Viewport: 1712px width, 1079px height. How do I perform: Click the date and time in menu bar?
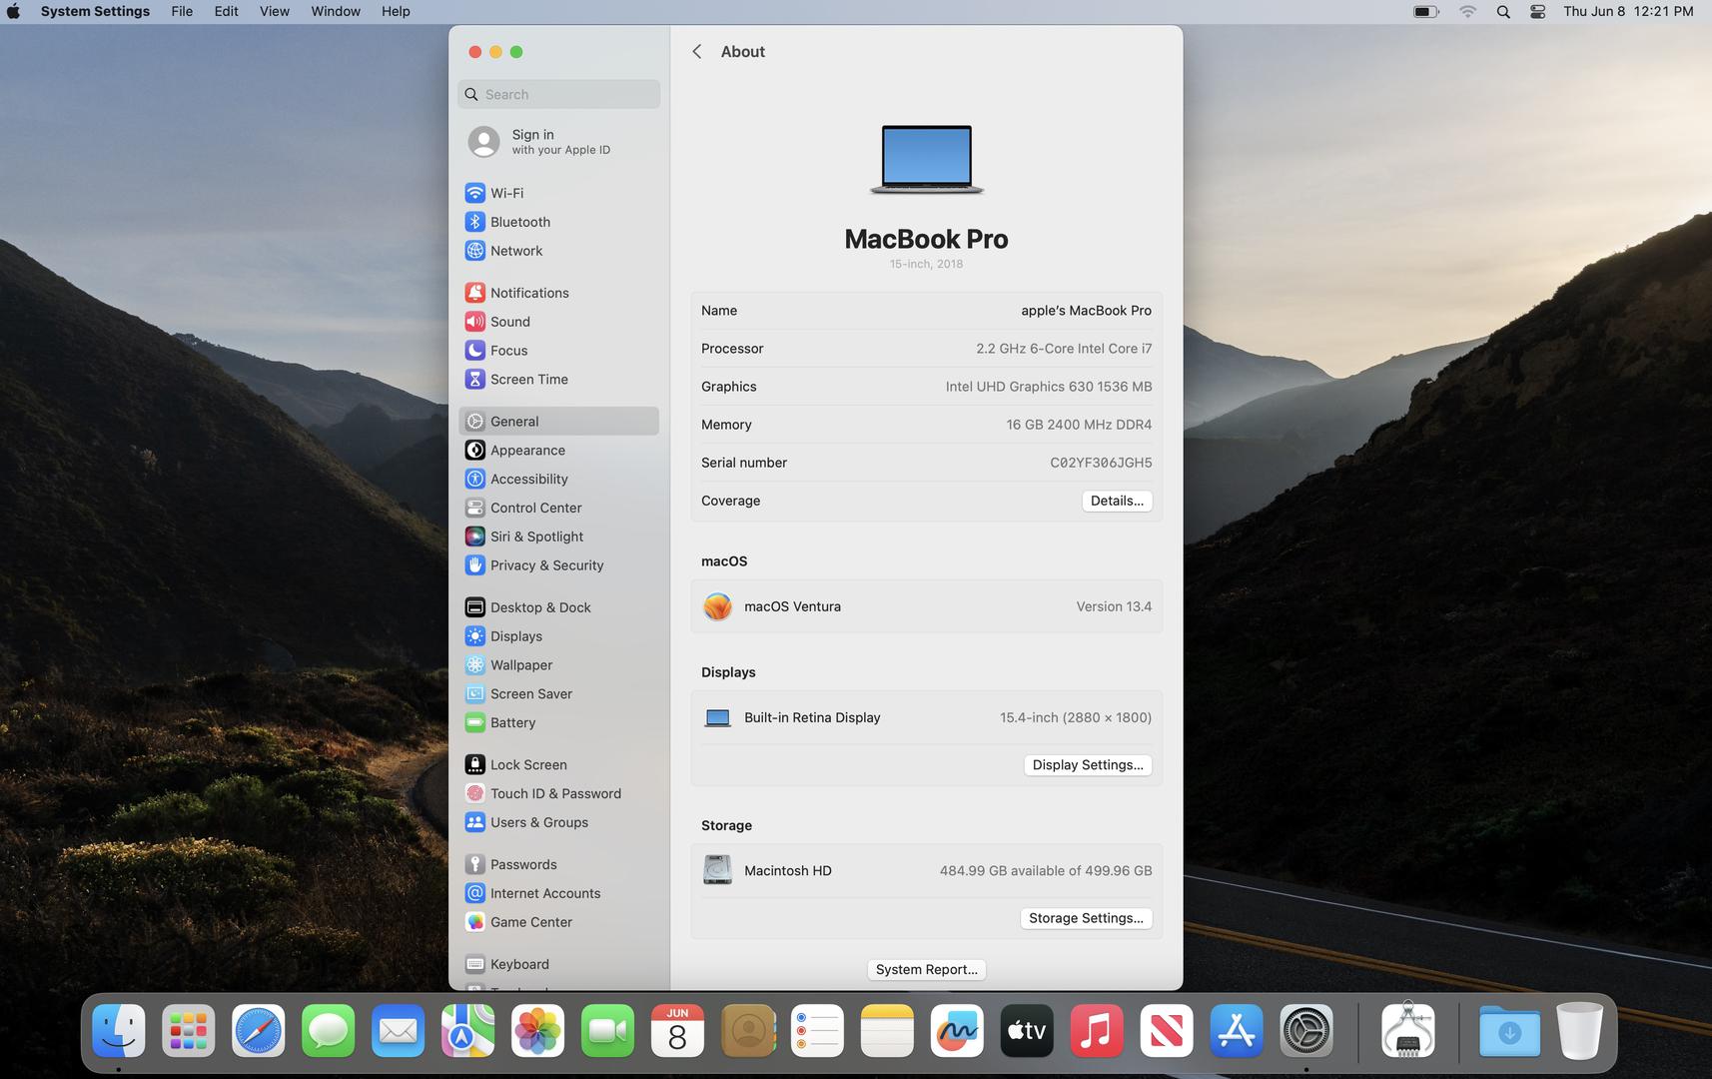click(x=1628, y=11)
